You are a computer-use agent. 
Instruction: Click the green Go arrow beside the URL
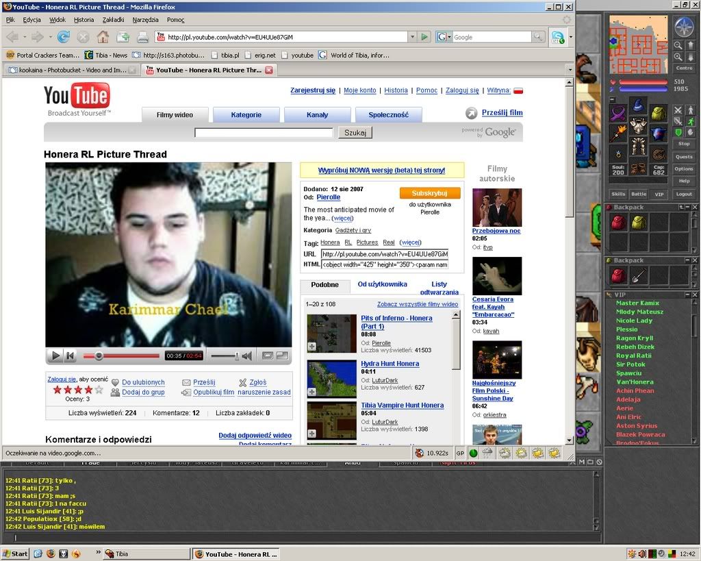point(424,37)
